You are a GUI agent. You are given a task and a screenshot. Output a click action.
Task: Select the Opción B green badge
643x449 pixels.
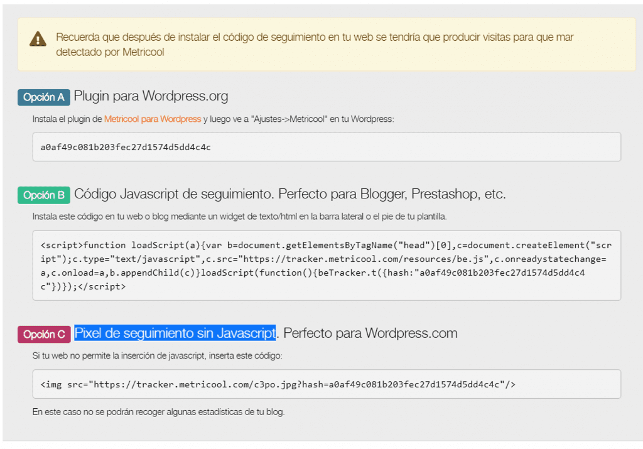pyautogui.click(x=43, y=195)
